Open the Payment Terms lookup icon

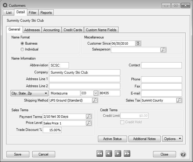(x=89, y=117)
